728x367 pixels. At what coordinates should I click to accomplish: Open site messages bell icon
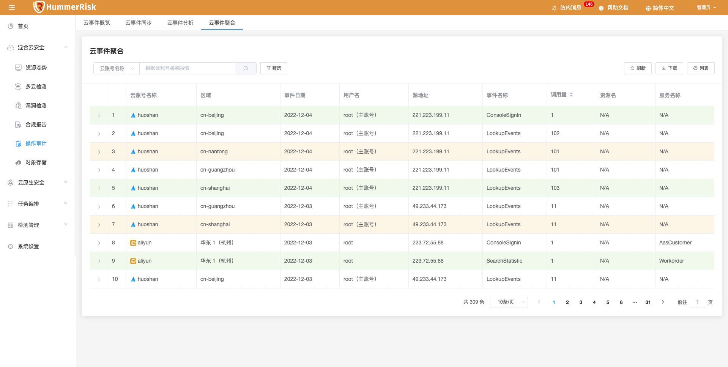tap(554, 8)
